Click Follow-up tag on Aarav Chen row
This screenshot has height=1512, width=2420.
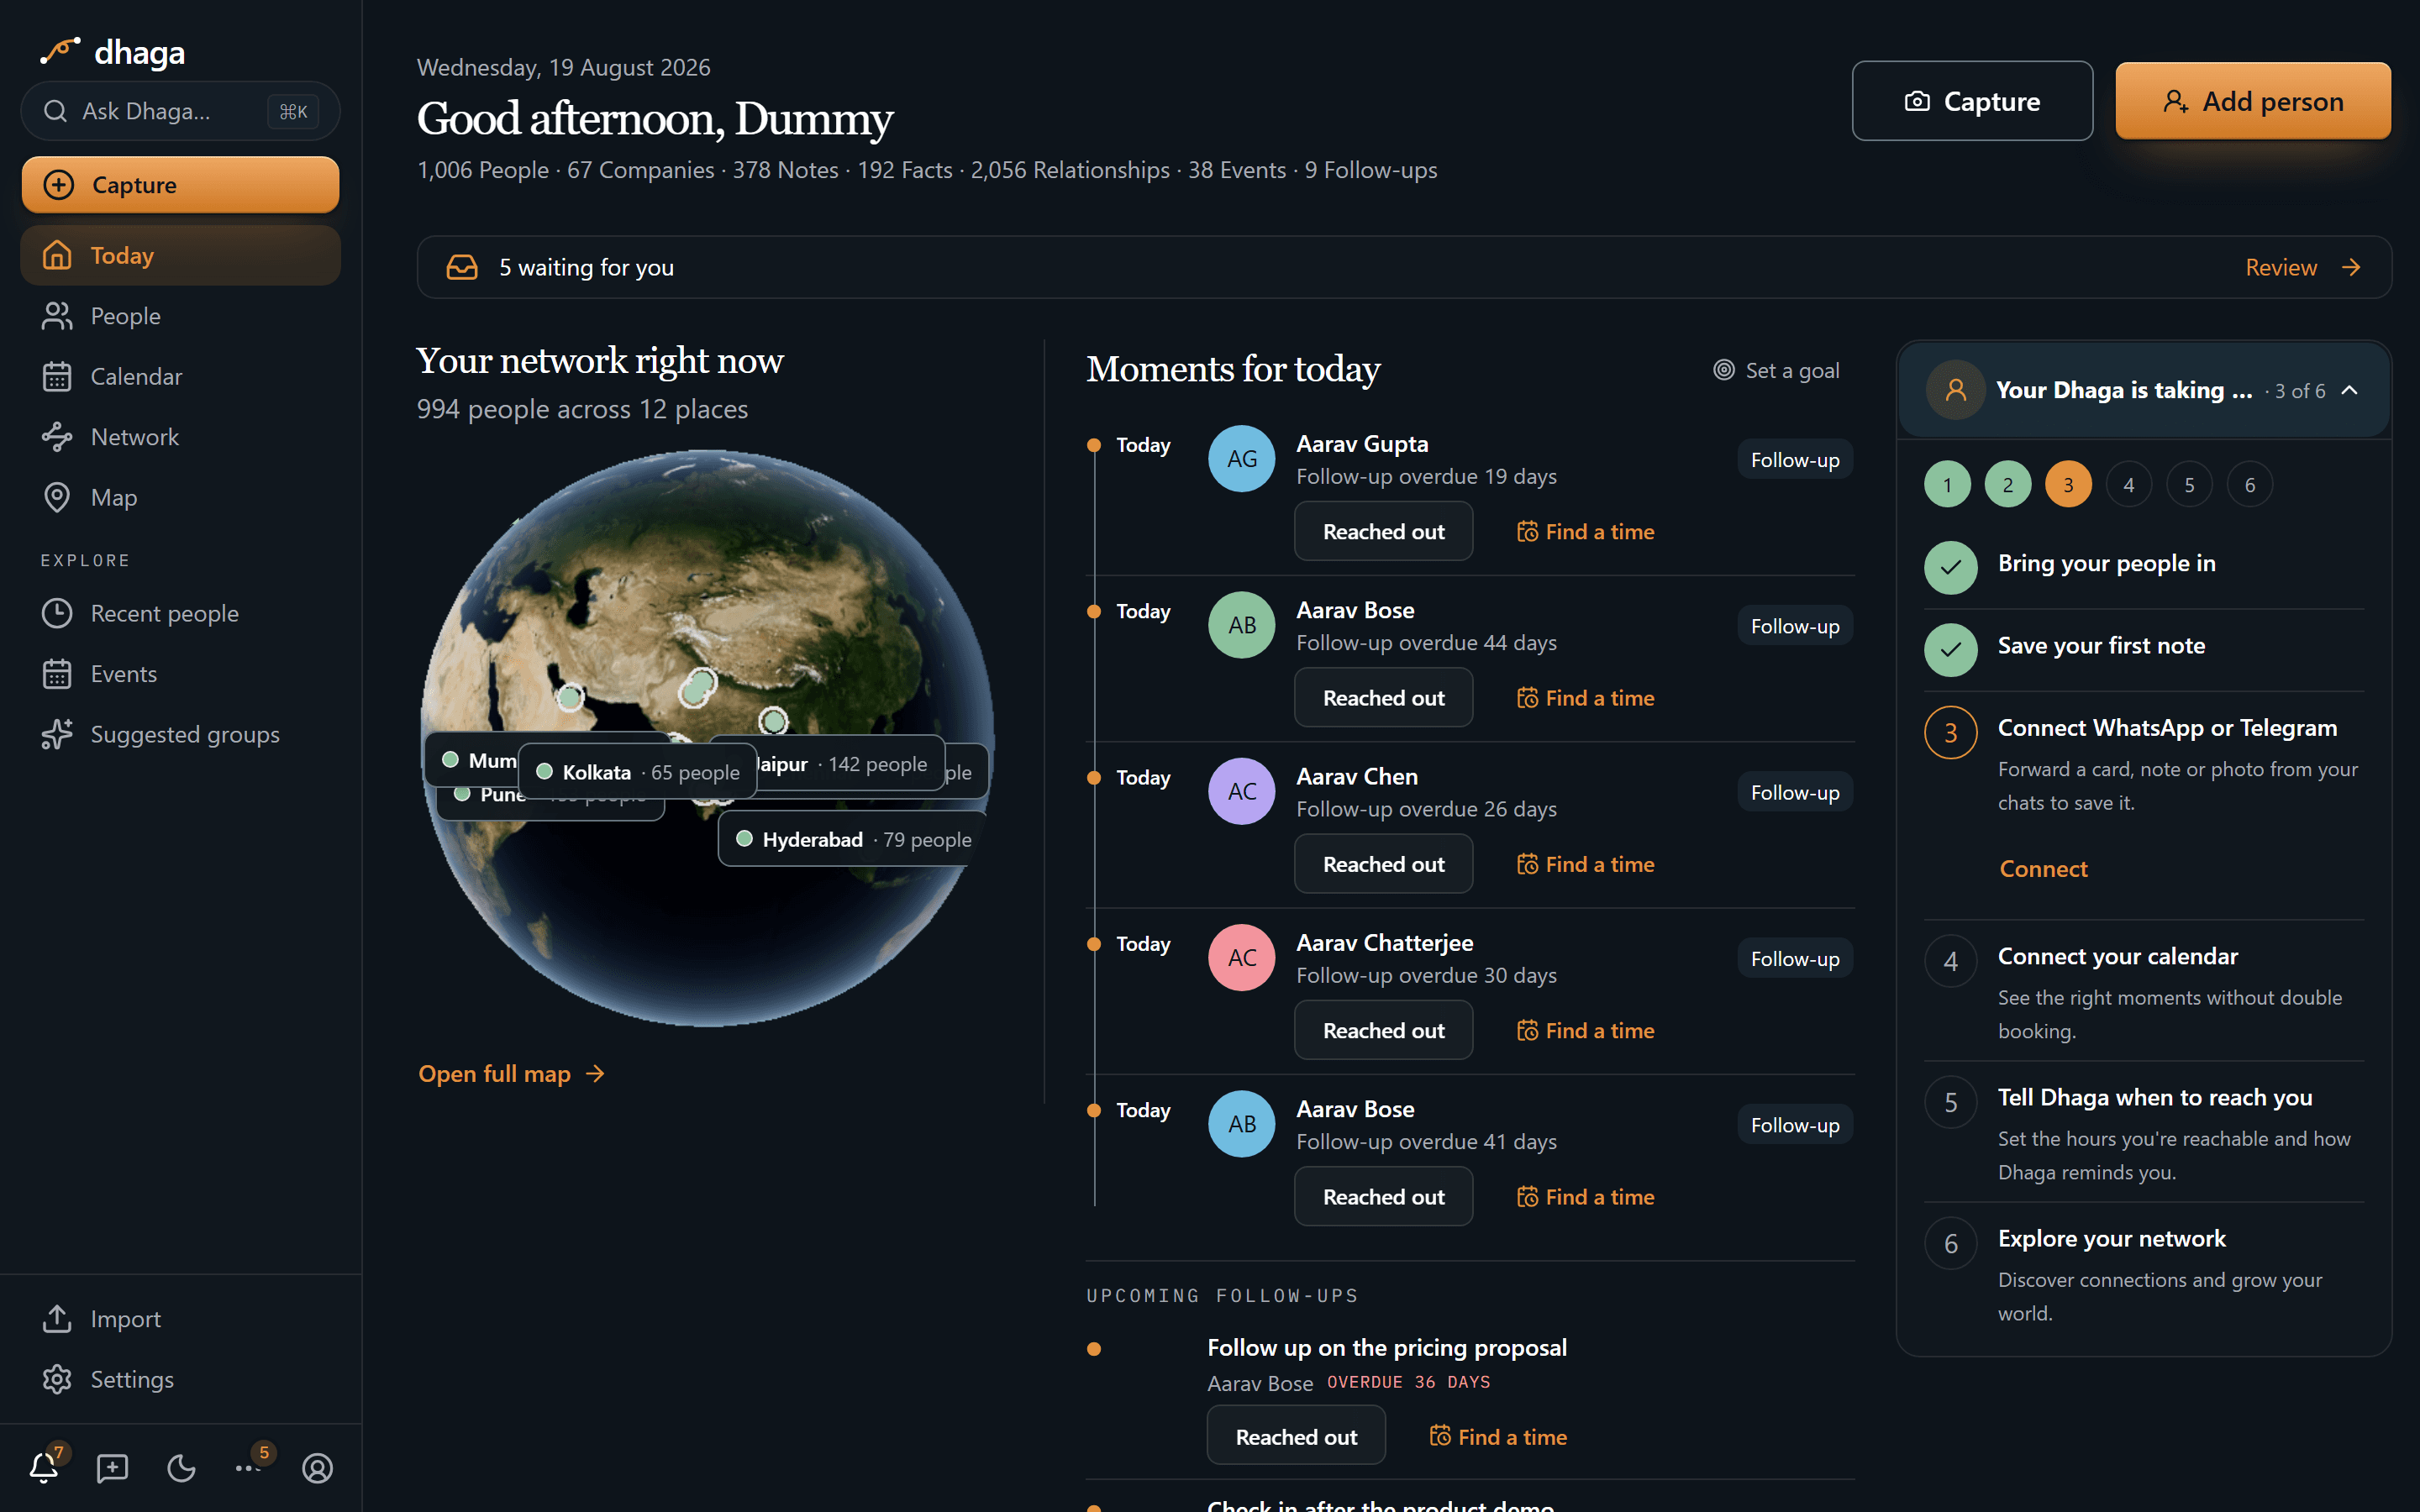point(1794,792)
